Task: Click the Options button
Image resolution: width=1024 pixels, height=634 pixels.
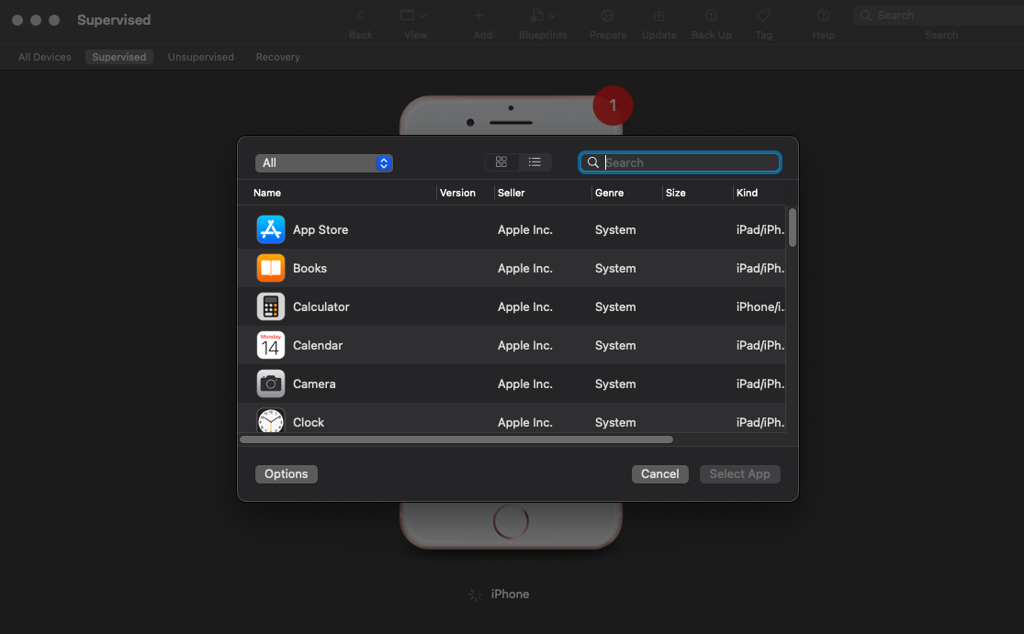Action: (x=286, y=474)
